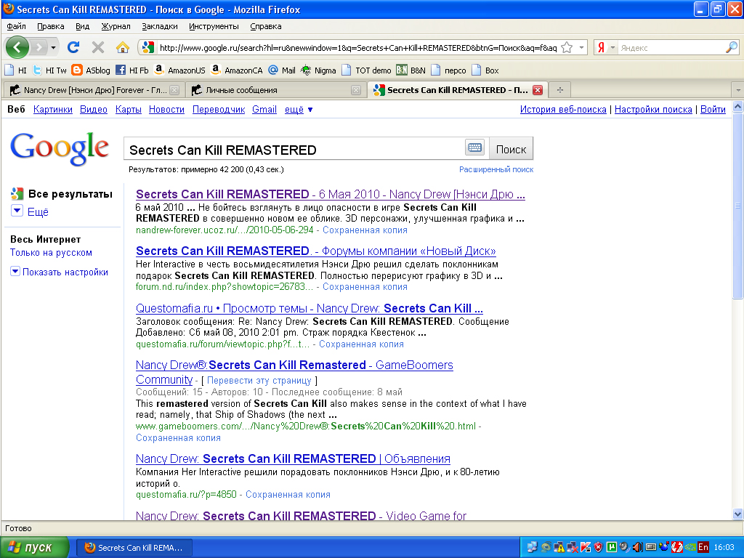Image resolution: width=744 pixels, height=558 pixels.
Task: Open the Box bookmark
Action: point(485,70)
